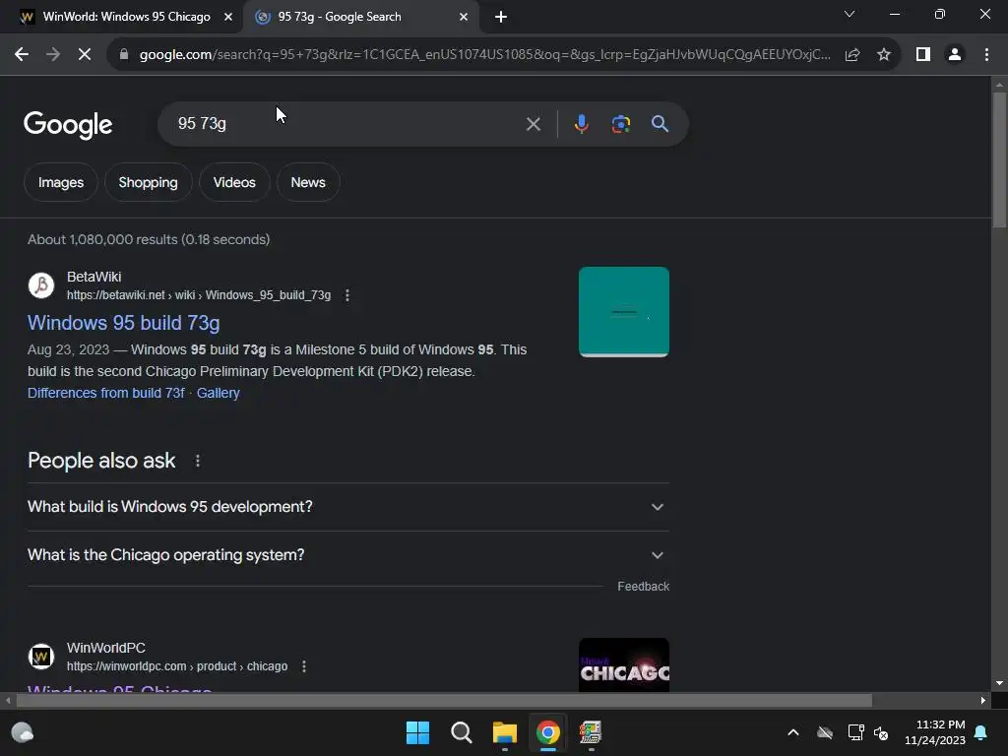Filter results by Images
The height and width of the screenshot is (756, 1008).
60,182
